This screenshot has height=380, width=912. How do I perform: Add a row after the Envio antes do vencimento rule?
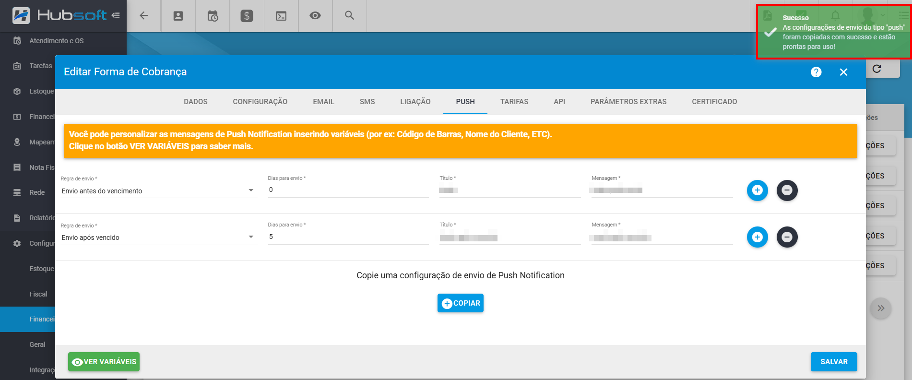coord(758,190)
